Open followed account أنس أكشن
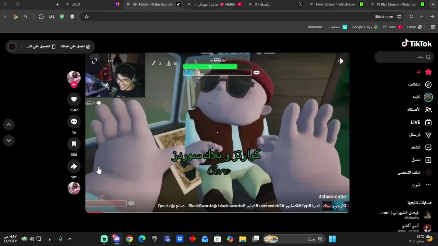Image resolution: width=438 pixels, height=246 pixels. click(x=415, y=228)
